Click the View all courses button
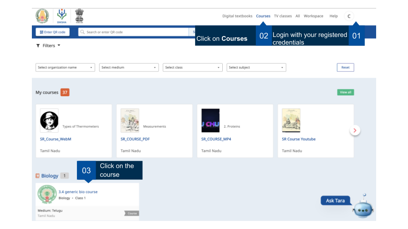Image resolution: width=408 pixels, height=229 pixels. [346, 92]
